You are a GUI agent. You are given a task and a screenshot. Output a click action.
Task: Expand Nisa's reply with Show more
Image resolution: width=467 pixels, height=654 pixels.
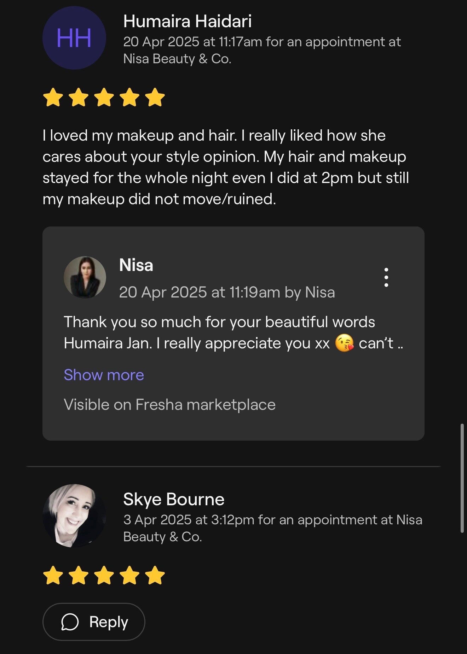(x=104, y=375)
